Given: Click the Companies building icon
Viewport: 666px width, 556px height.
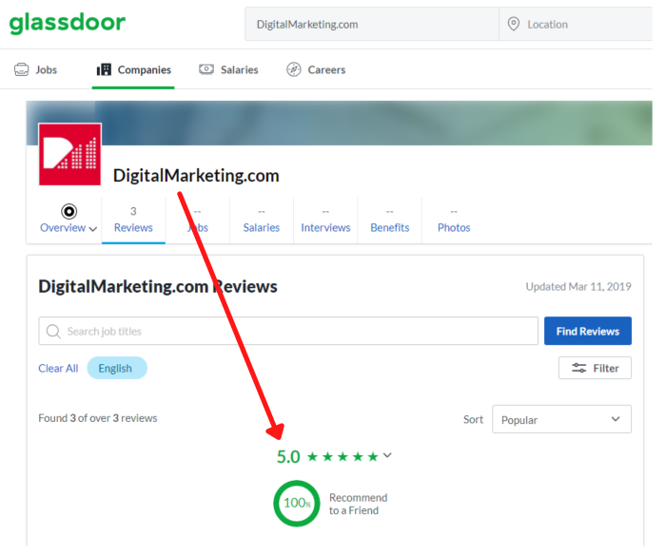Looking at the screenshot, I should 104,69.
